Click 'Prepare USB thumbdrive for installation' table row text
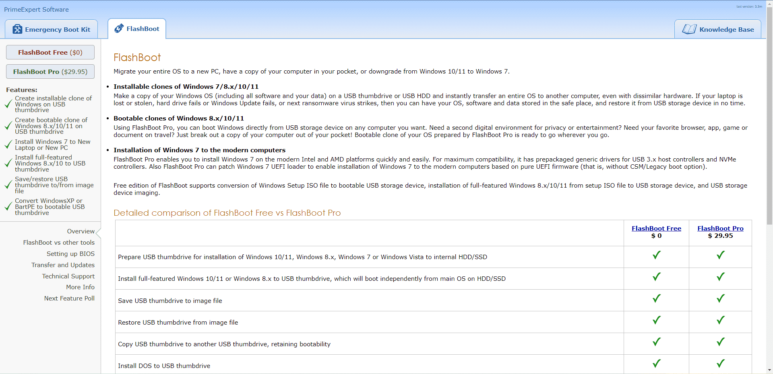Image resolution: width=773 pixels, height=374 pixels. coord(302,257)
